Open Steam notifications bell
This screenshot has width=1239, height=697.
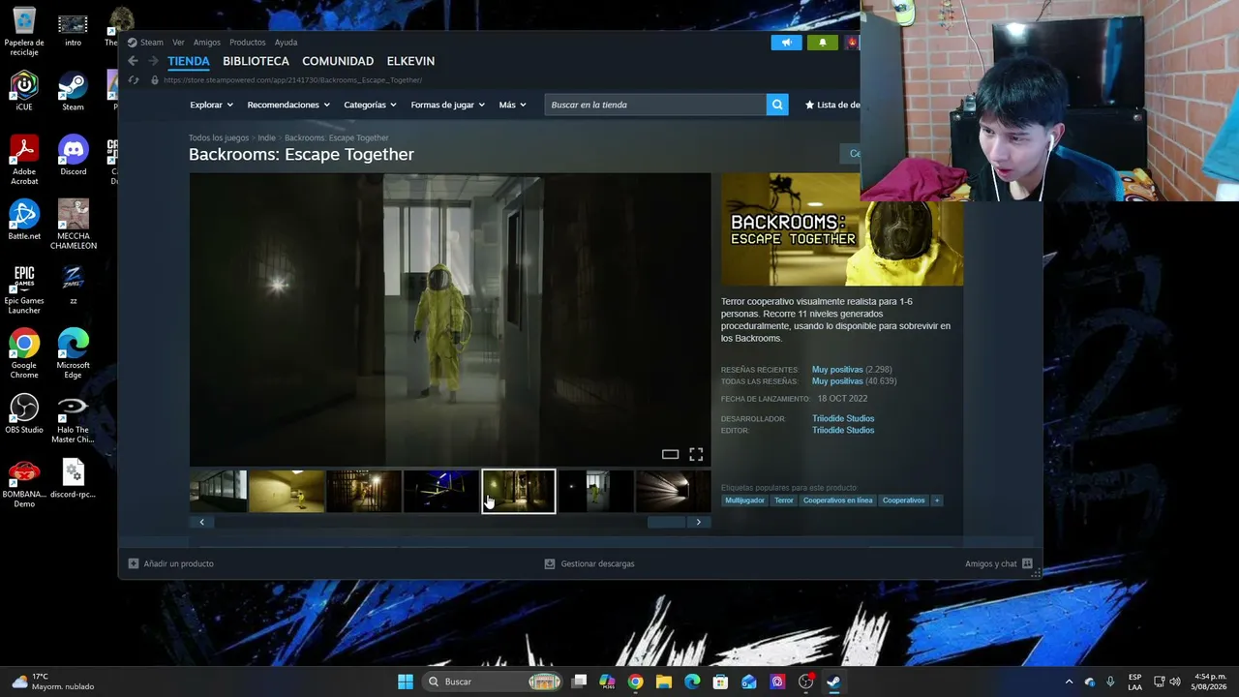pos(823,43)
